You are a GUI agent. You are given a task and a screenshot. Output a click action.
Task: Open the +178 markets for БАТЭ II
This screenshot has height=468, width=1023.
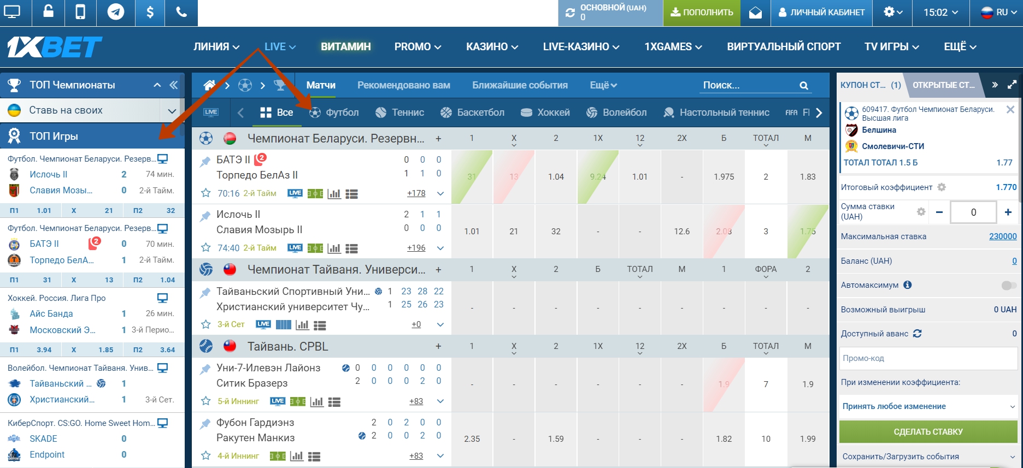[x=416, y=193]
